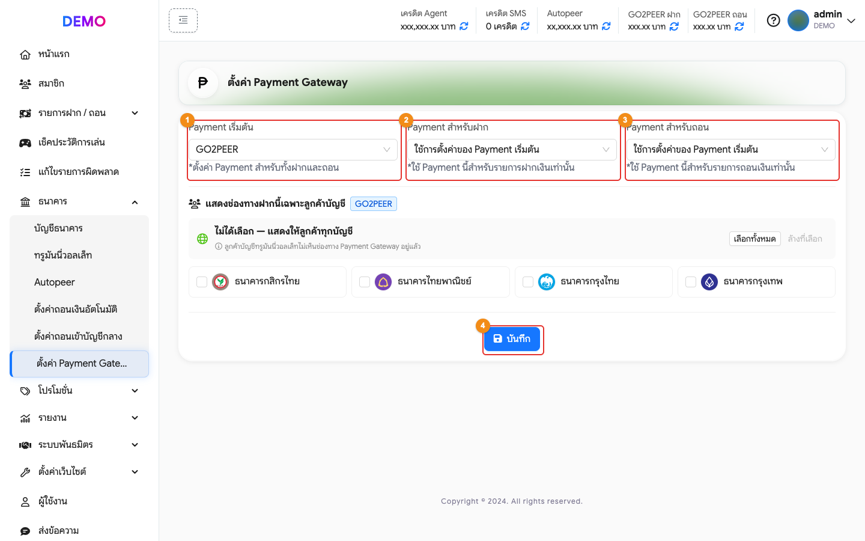865x541 pixels.
Task: Refresh Autopeer balance
Action: pyautogui.click(x=606, y=26)
